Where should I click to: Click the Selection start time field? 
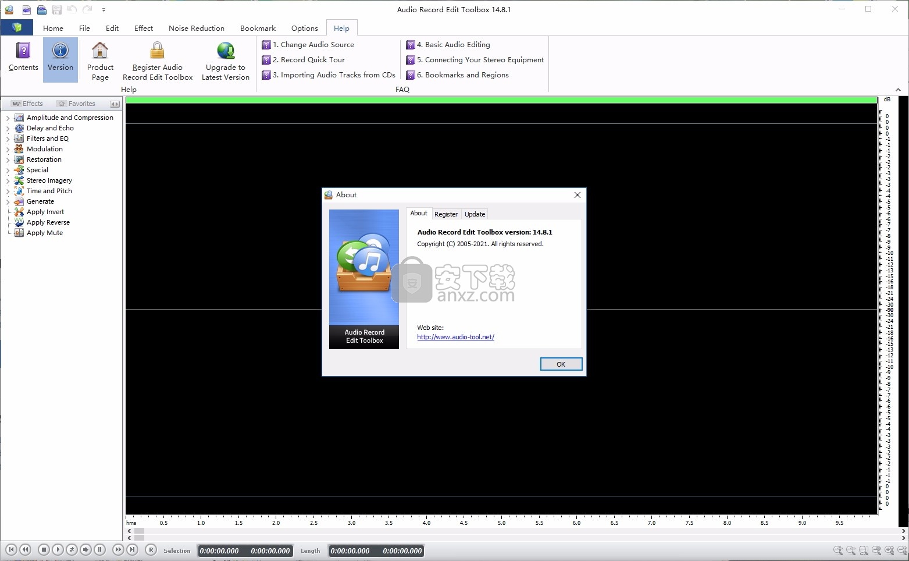pos(219,551)
